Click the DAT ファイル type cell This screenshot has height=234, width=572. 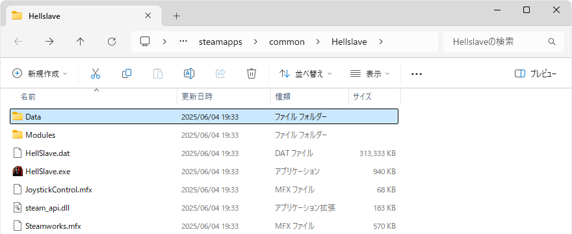[294, 153]
